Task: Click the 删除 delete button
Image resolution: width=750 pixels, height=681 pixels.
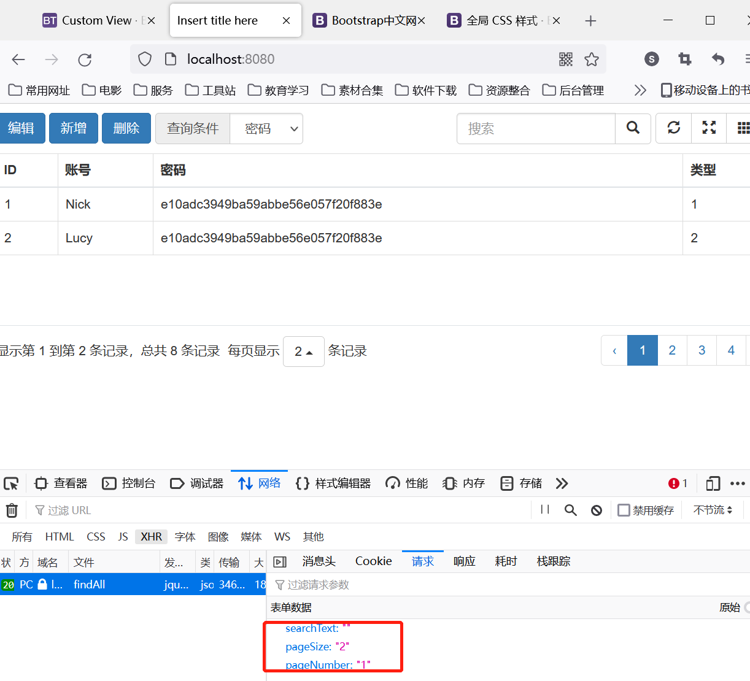Action: 126,128
